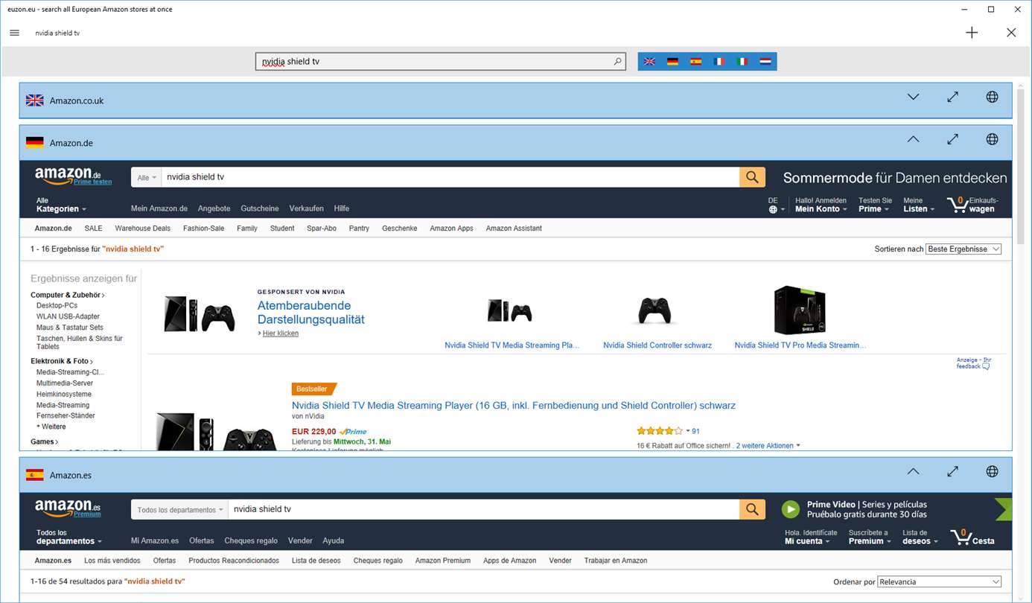Image resolution: width=1032 pixels, height=603 pixels.
Task: Click the orange search button on Amazon.es
Action: pos(752,509)
